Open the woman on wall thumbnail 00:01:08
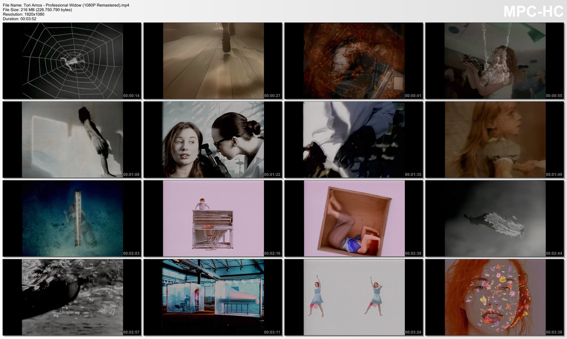 72,140
